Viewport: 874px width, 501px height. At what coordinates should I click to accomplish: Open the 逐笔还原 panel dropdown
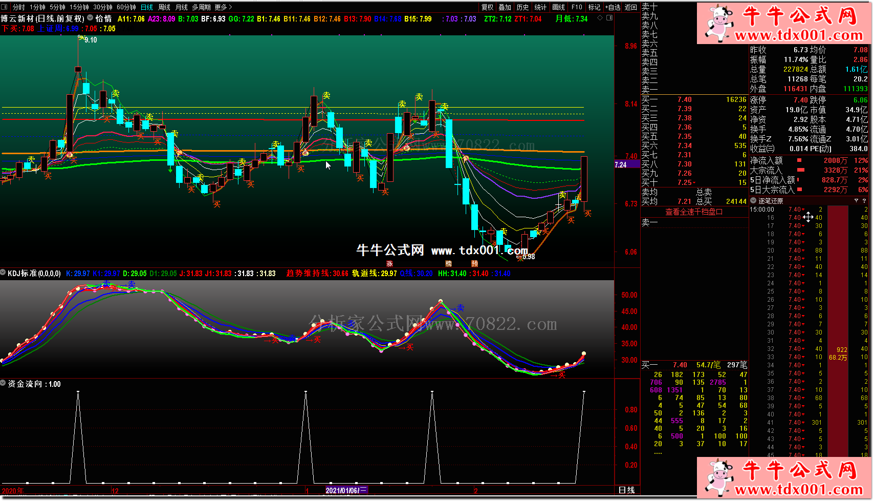753,200
